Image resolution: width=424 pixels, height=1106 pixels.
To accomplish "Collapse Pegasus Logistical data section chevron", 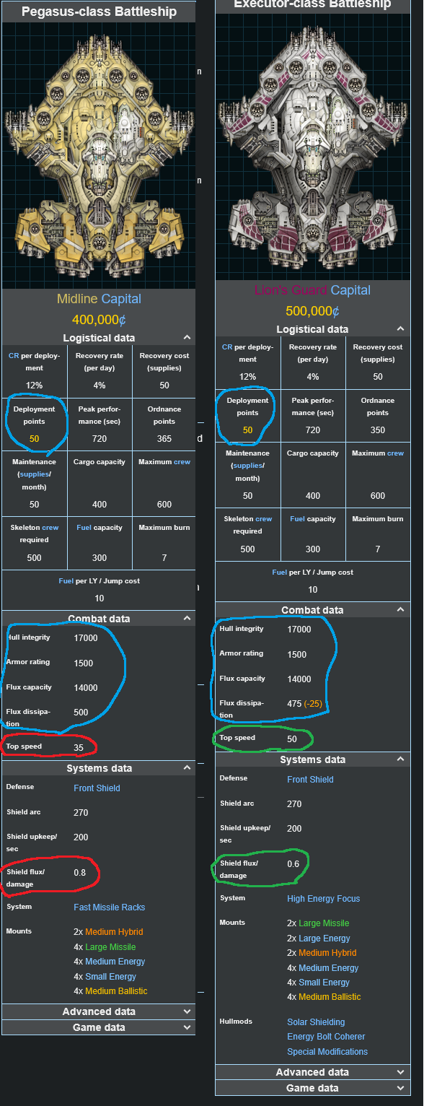I will tap(187, 337).
